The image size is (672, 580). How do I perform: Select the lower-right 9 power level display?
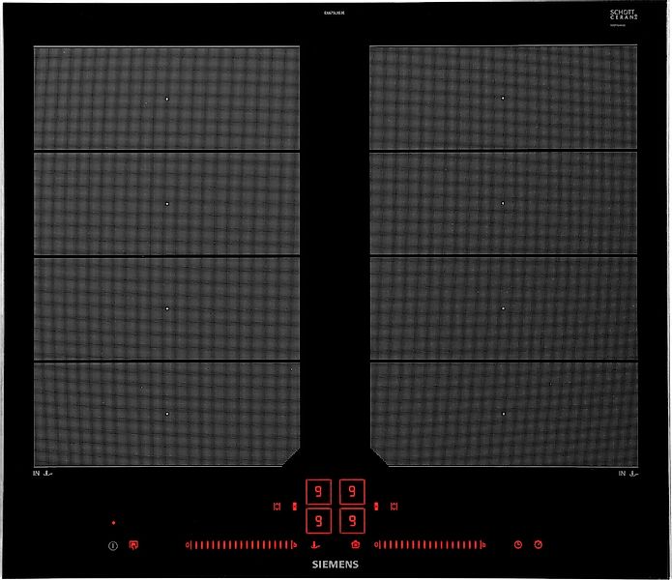pyautogui.click(x=353, y=521)
